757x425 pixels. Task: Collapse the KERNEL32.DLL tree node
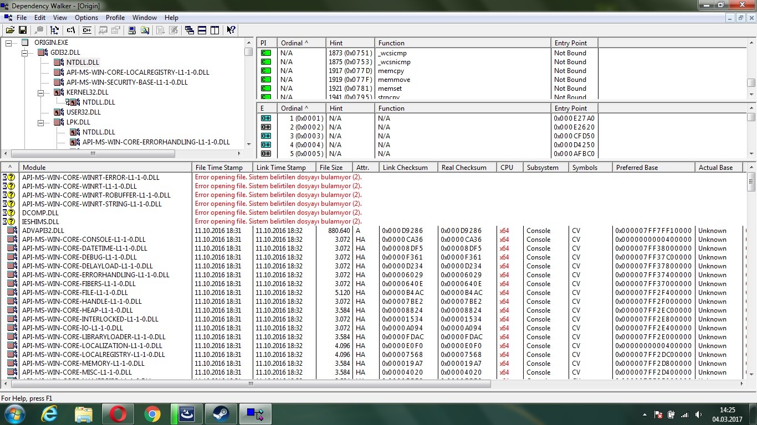[x=40, y=92]
